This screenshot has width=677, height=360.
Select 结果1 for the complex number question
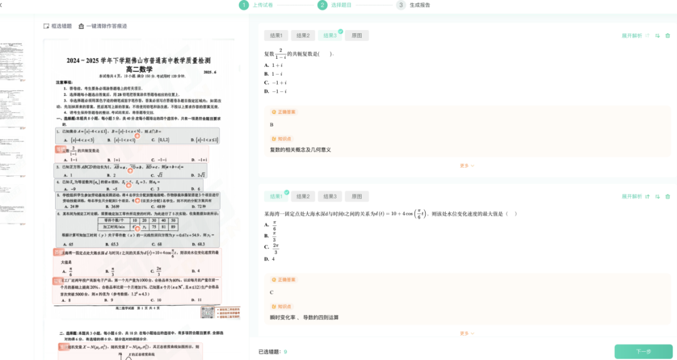coord(276,36)
